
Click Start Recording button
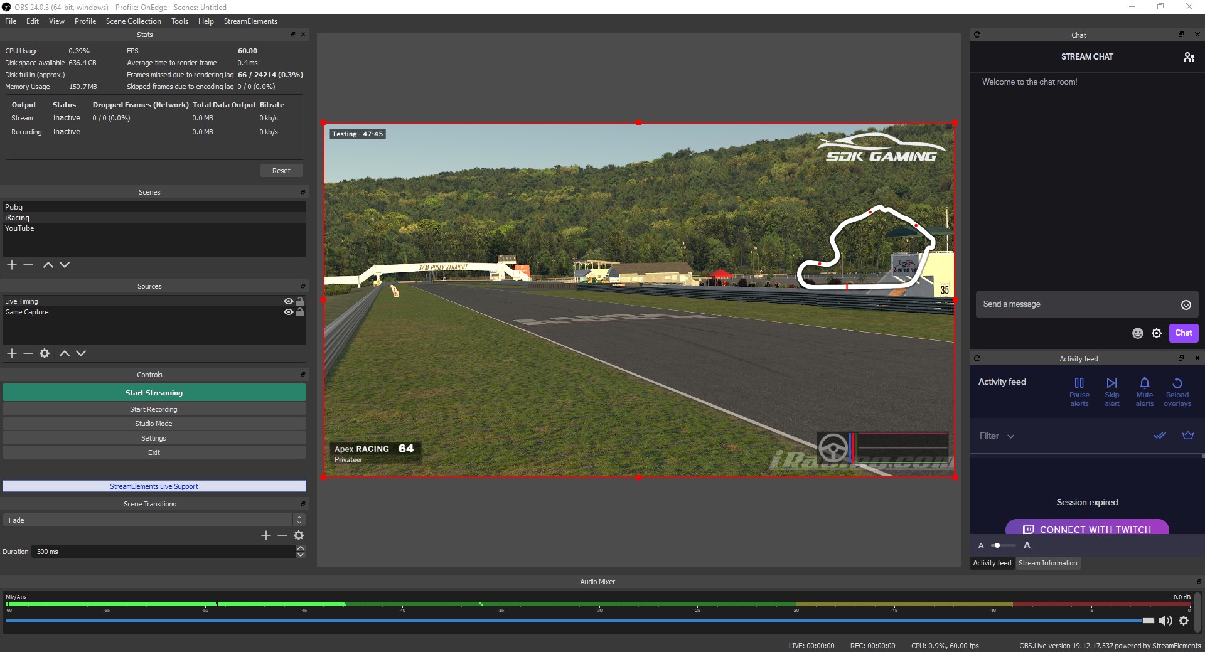(154, 409)
